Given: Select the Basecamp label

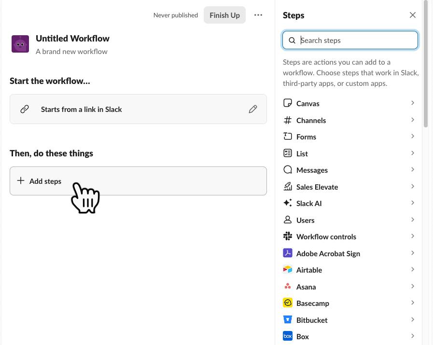Looking at the screenshot, I should (313, 304).
